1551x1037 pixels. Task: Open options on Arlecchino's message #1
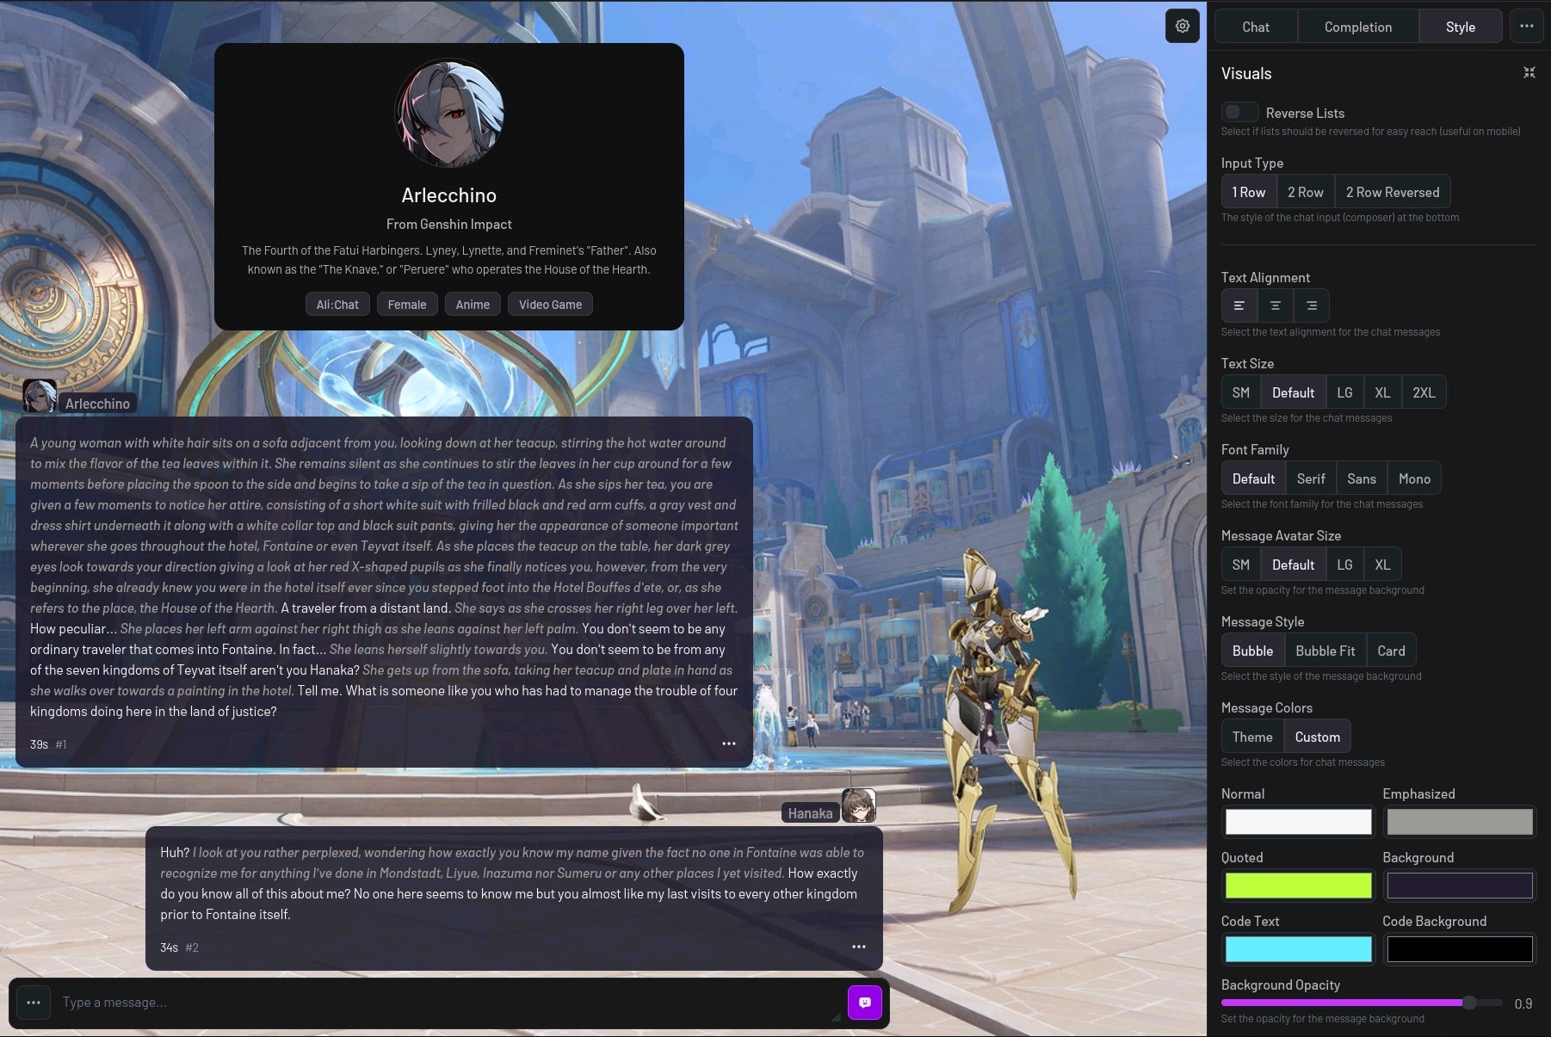click(728, 744)
